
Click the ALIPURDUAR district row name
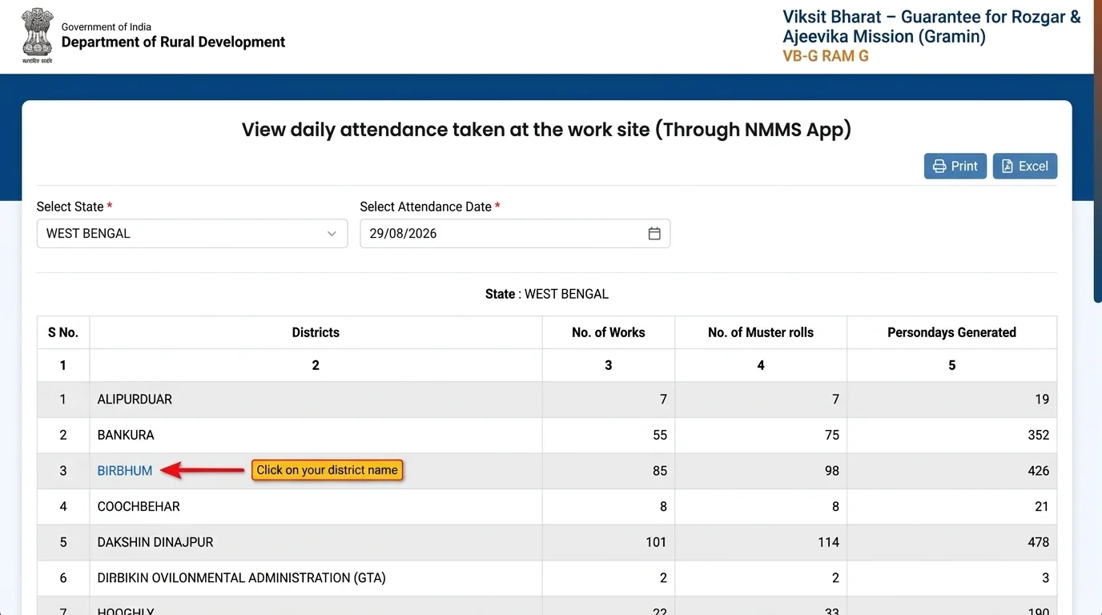click(x=135, y=400)
